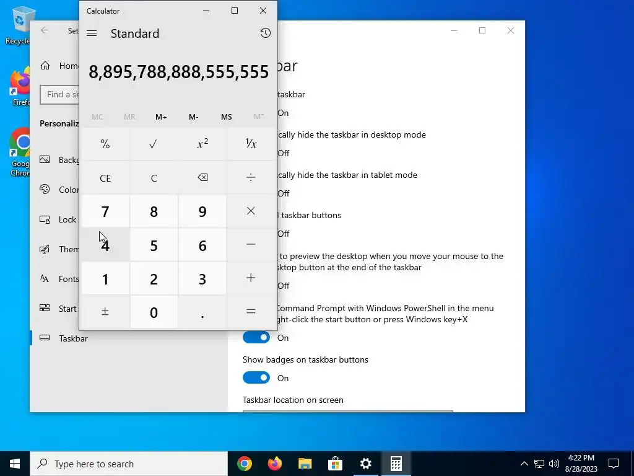Click the reciprocal 1/x key
Screen dimensions: 634x476
coord(251,144)
